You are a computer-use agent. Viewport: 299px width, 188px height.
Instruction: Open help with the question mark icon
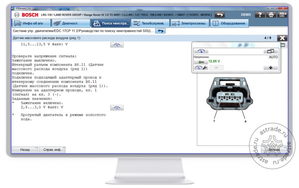tap(260, 15)
